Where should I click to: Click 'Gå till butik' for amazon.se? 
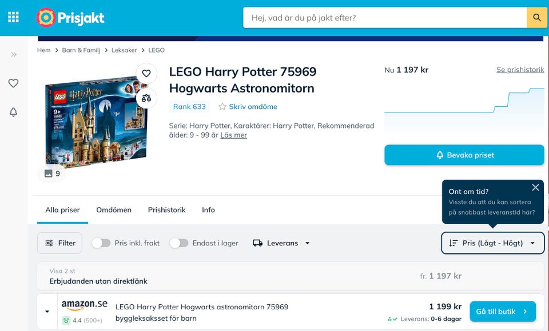click(x=502, y=312)
